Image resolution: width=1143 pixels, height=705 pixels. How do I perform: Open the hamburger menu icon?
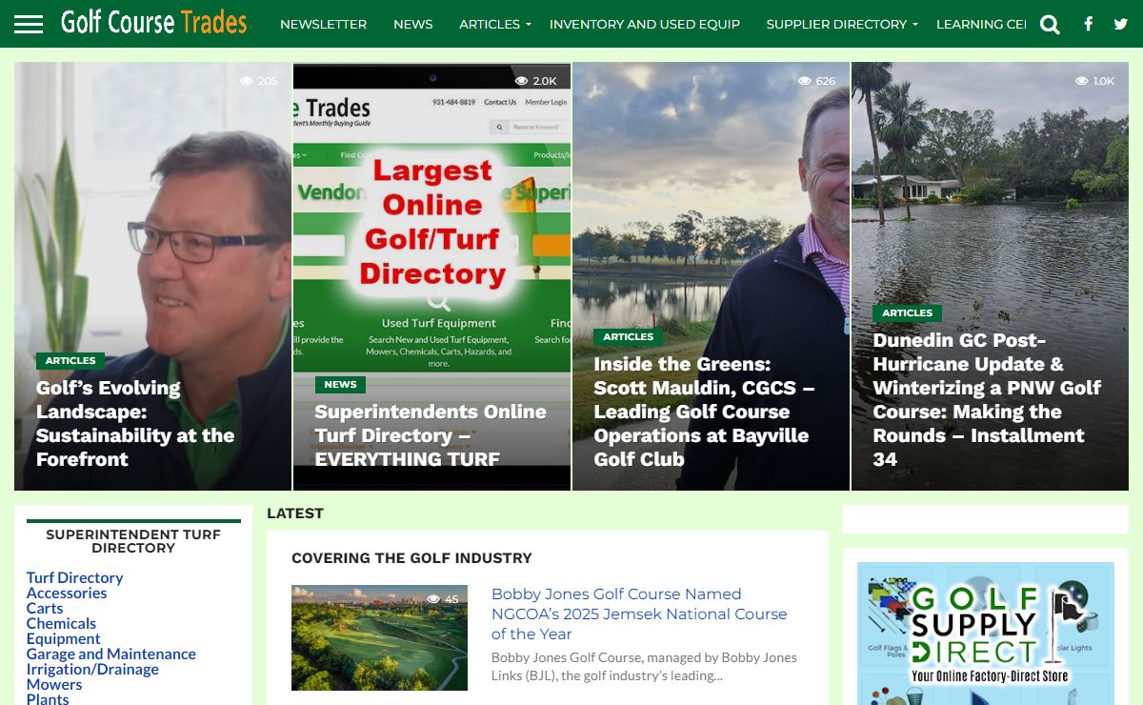tap(29, 24)
